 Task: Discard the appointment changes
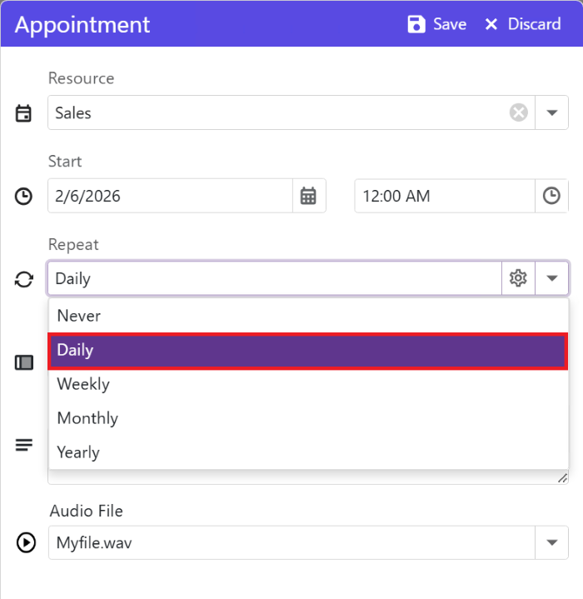pos(523,24)
